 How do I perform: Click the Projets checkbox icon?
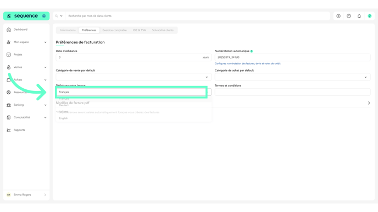click(9, 55)
